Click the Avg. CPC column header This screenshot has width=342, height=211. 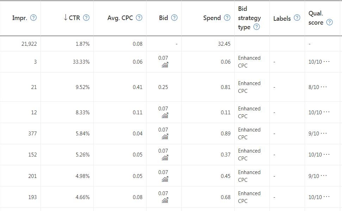(x=120, y=18)
